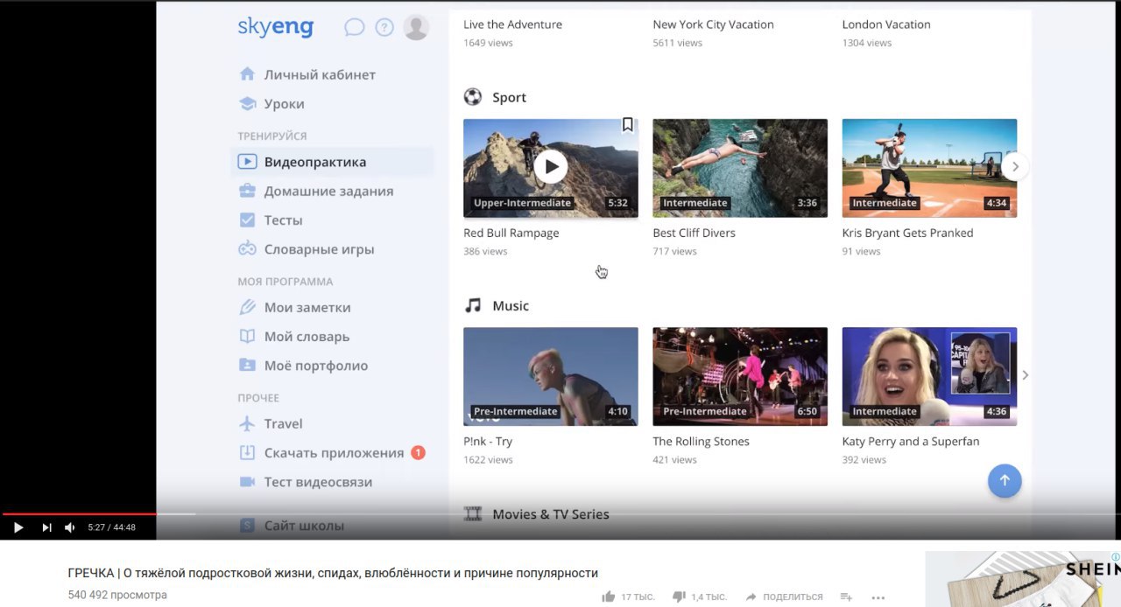Like the YouTube video thumbs up
The height and width of the screenshot is (607, 1121).
pyautogui.click(x=609, y=597)
